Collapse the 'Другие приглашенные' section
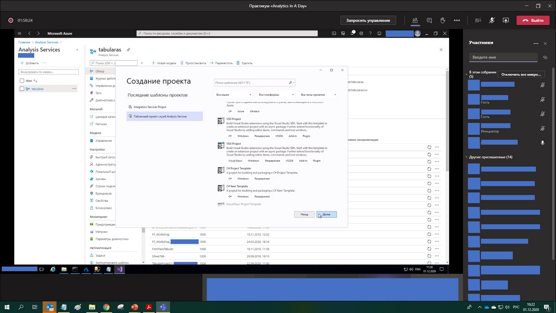 467,157
